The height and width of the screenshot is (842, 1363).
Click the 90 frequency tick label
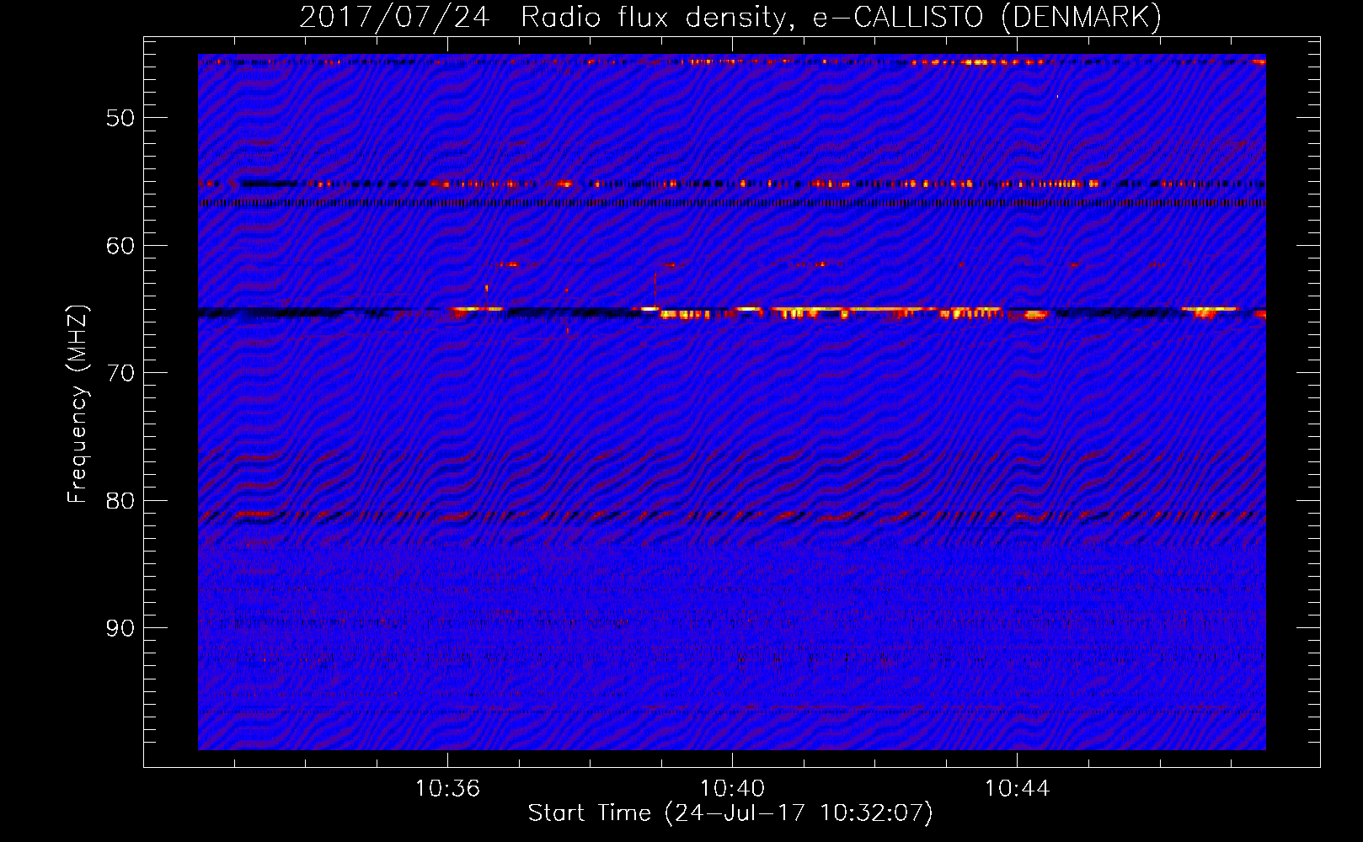120,628
